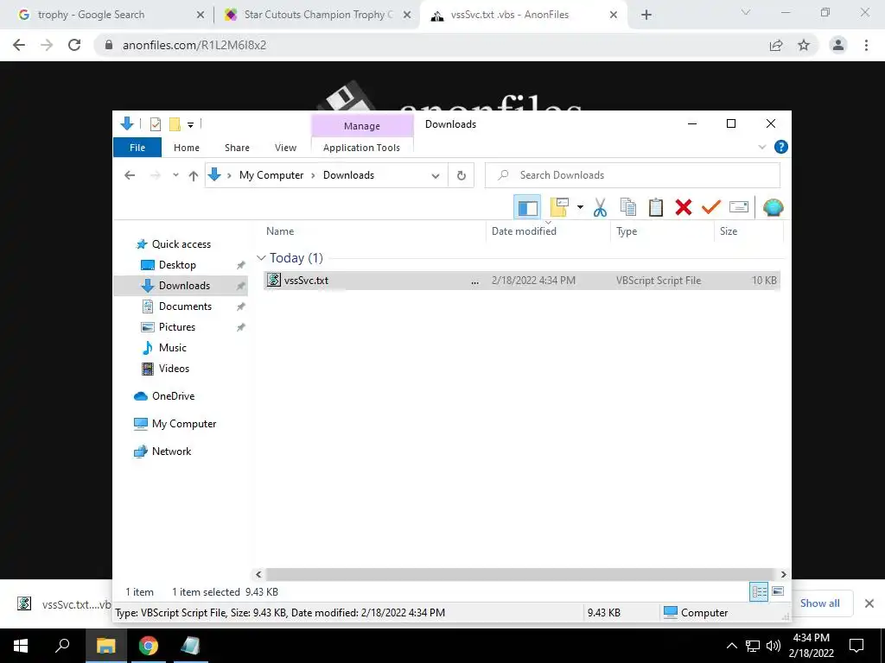Viewport: 885px width, 663px height.
Task: Click Show all downloads link
Action: coord(819,603)
